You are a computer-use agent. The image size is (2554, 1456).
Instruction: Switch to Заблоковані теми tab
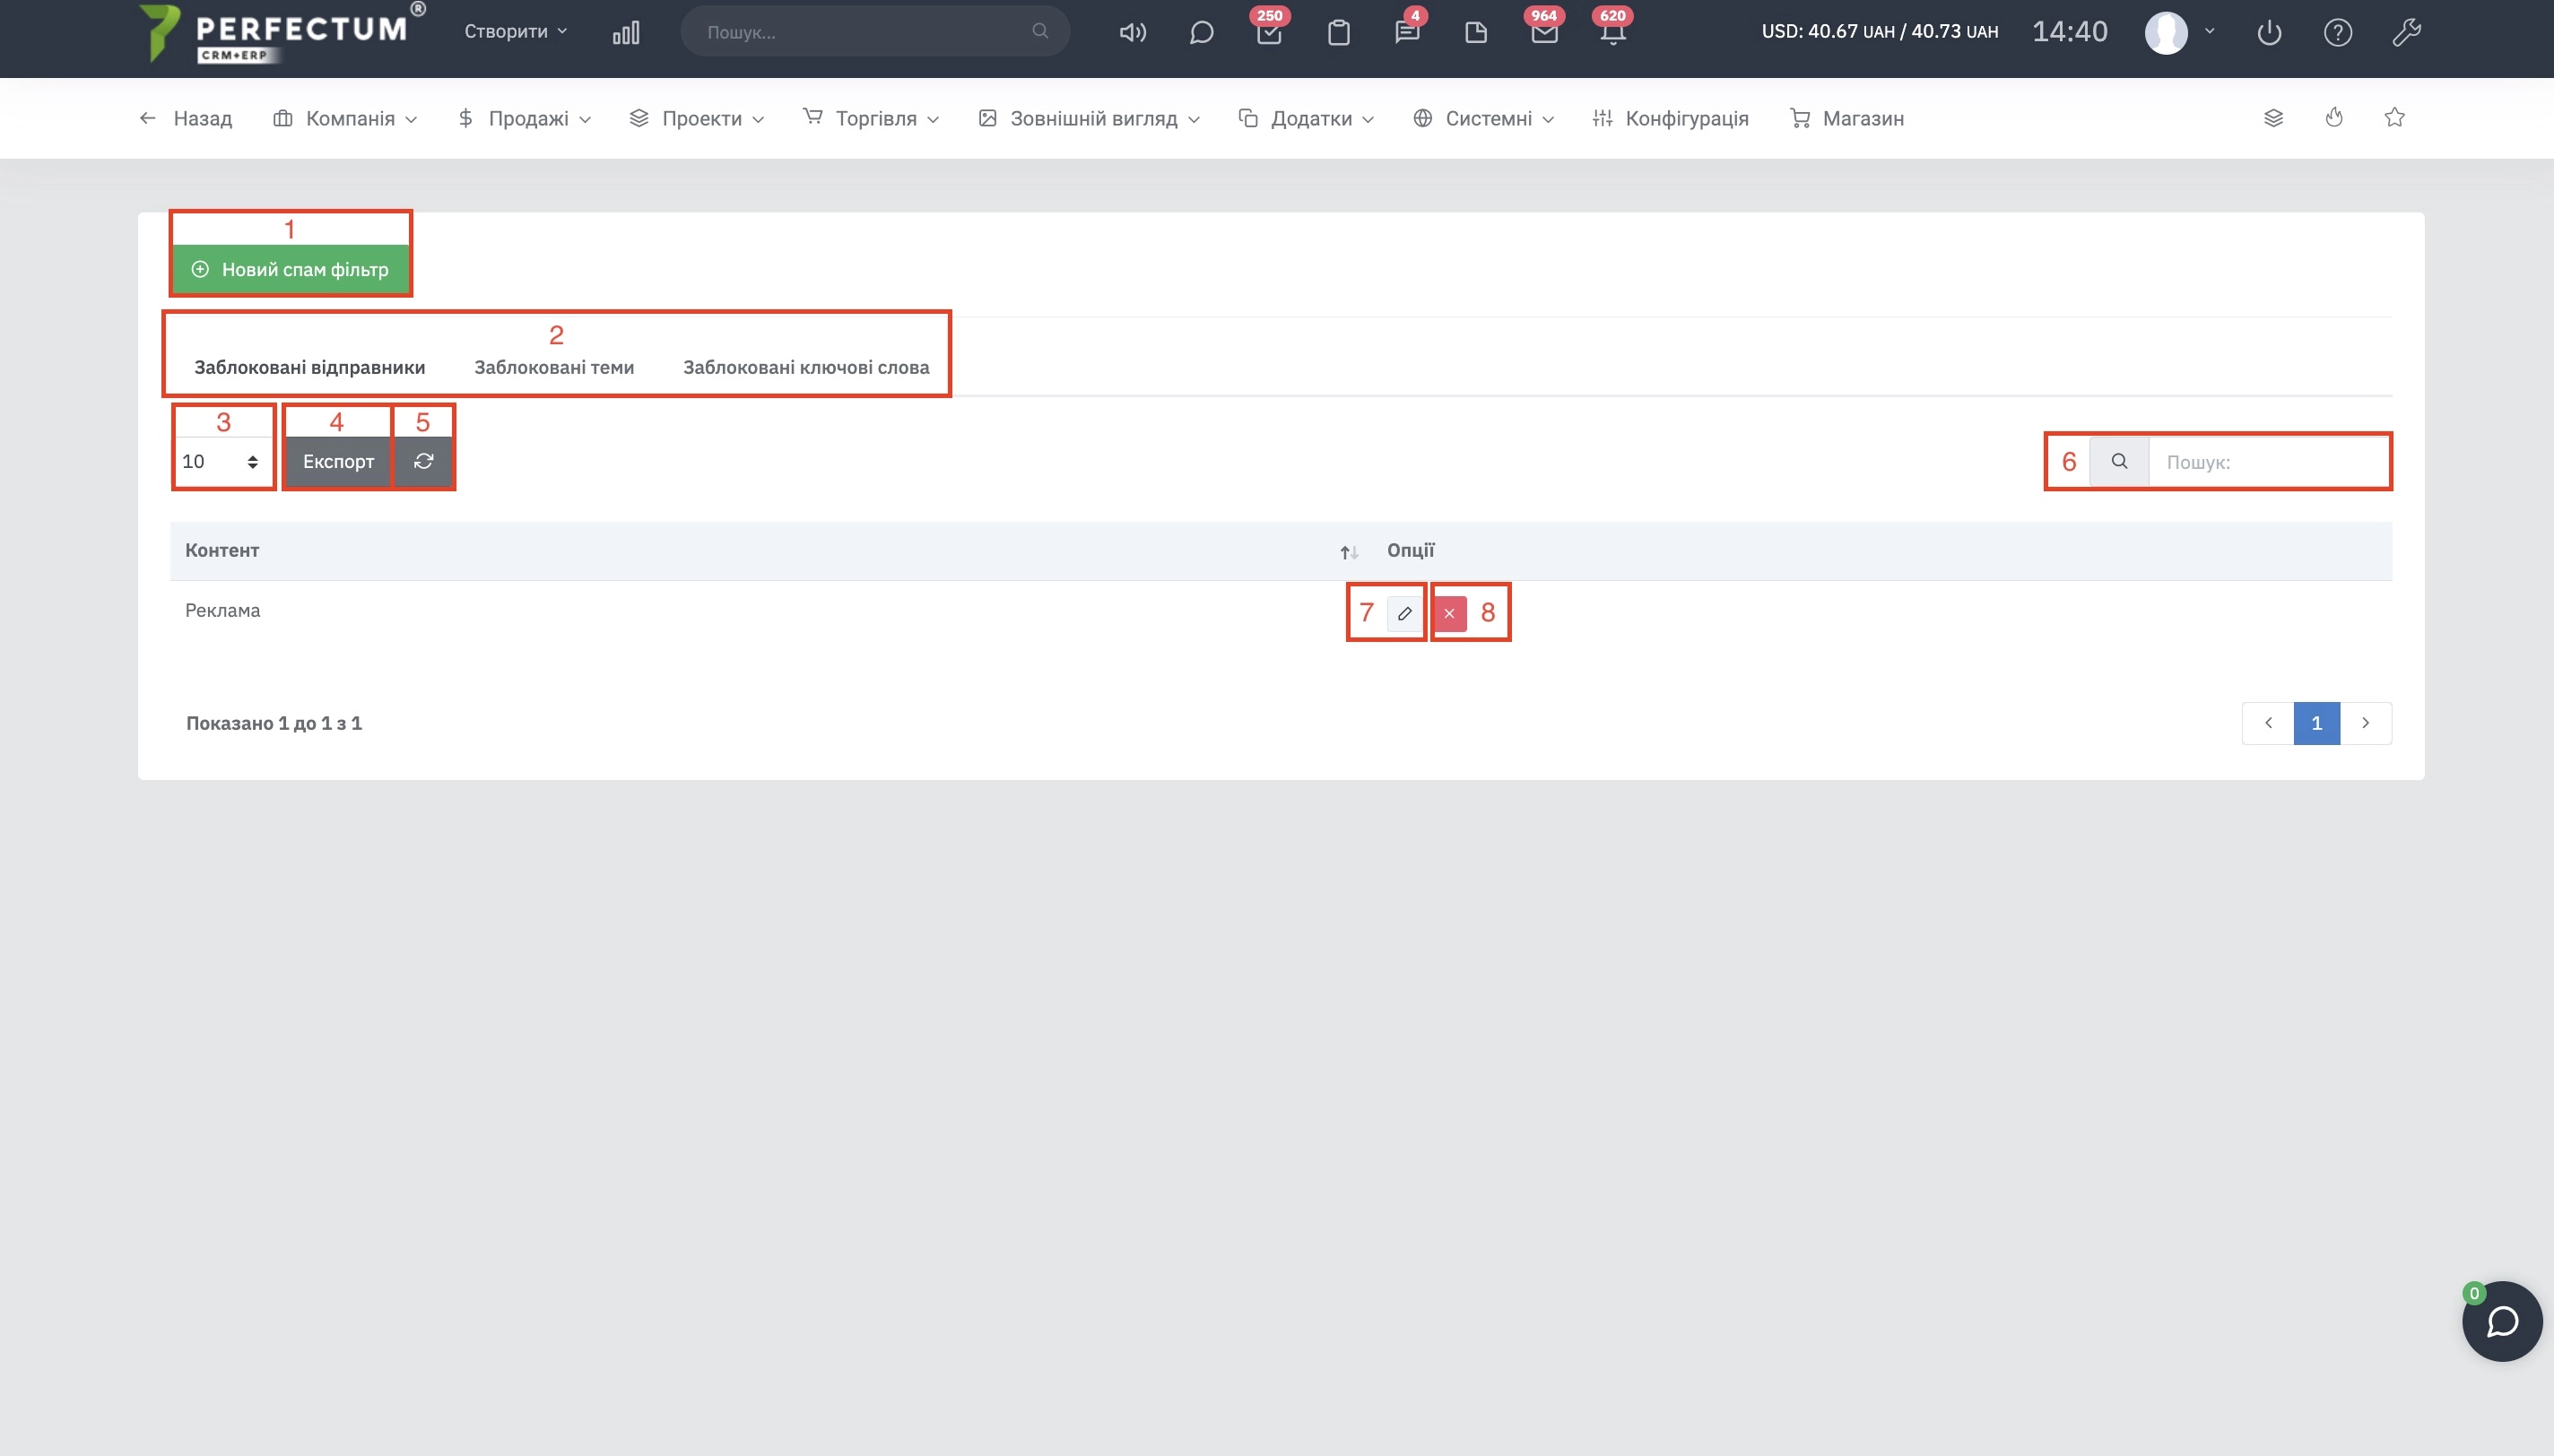pos(554,367)
